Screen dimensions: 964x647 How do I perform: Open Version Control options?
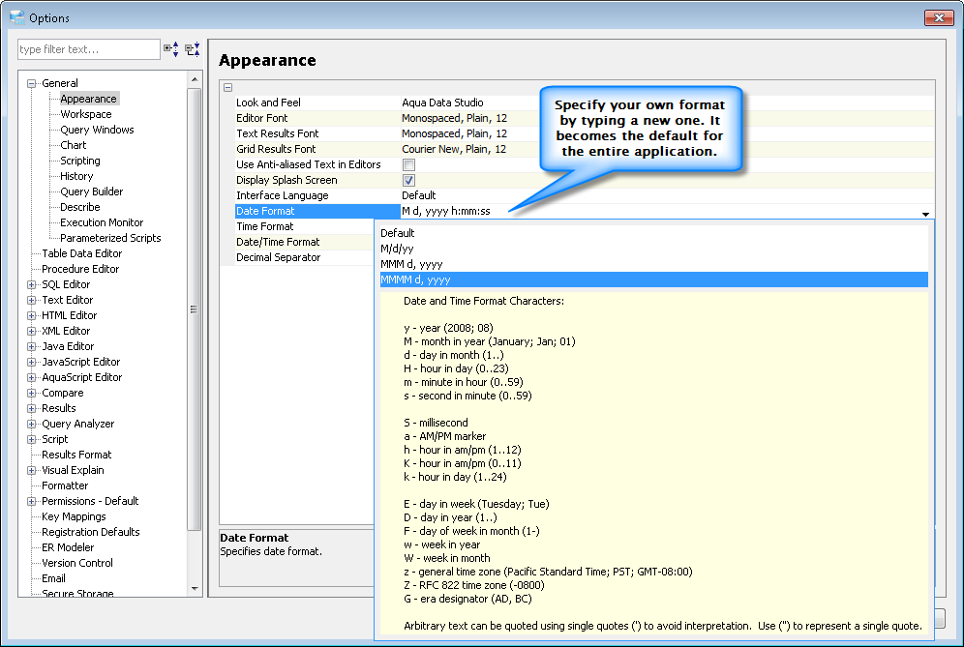click(77, 563)
